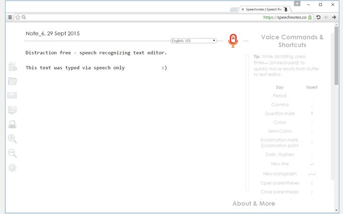Image resolution: width=343 pixels, height=214 pixels.
Task: Go back with the left arrow
Action: tap(326, 17)
